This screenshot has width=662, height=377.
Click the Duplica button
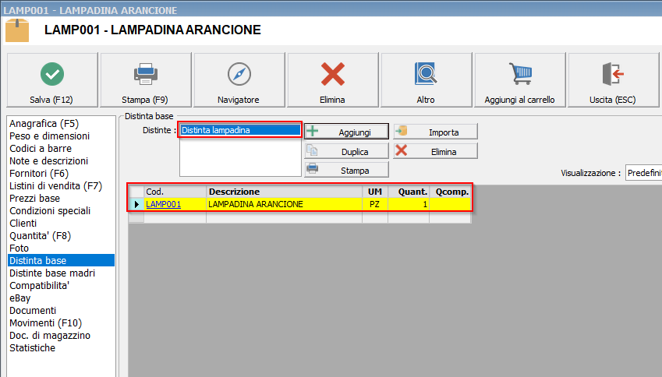point(346,151)
